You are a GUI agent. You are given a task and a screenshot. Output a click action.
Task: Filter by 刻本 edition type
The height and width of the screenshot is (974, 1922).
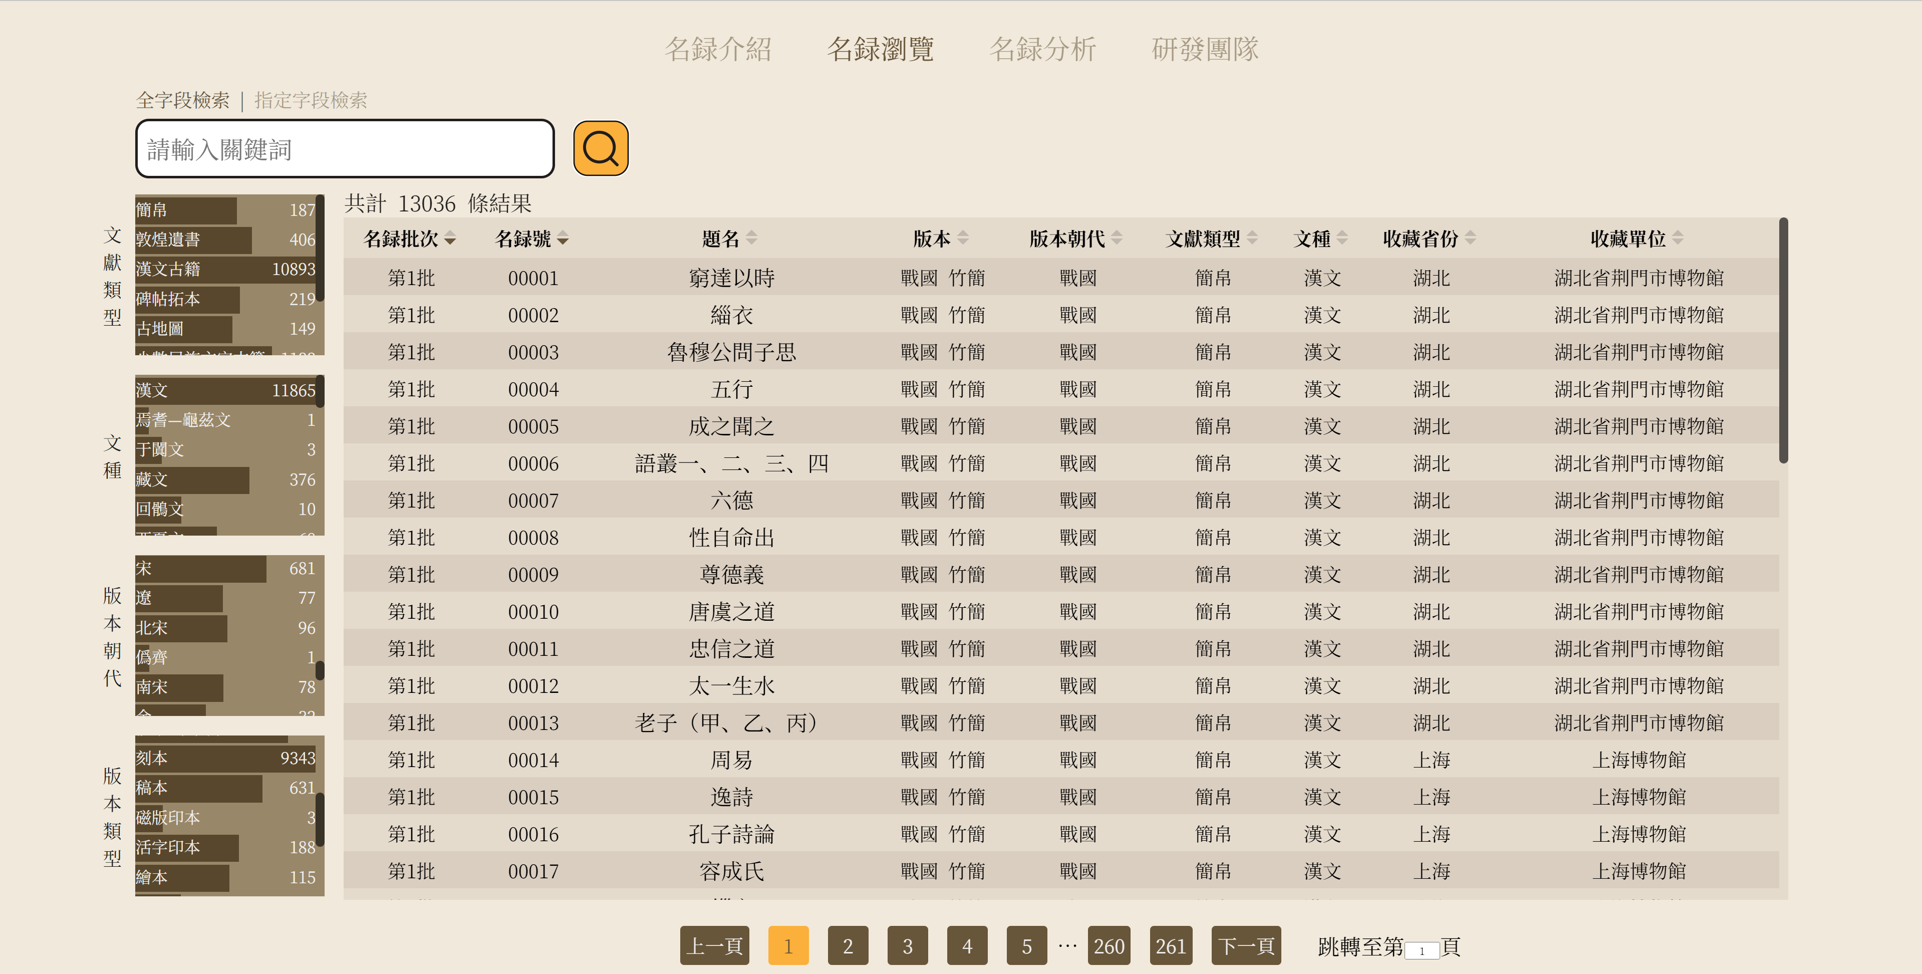point(225,758)
